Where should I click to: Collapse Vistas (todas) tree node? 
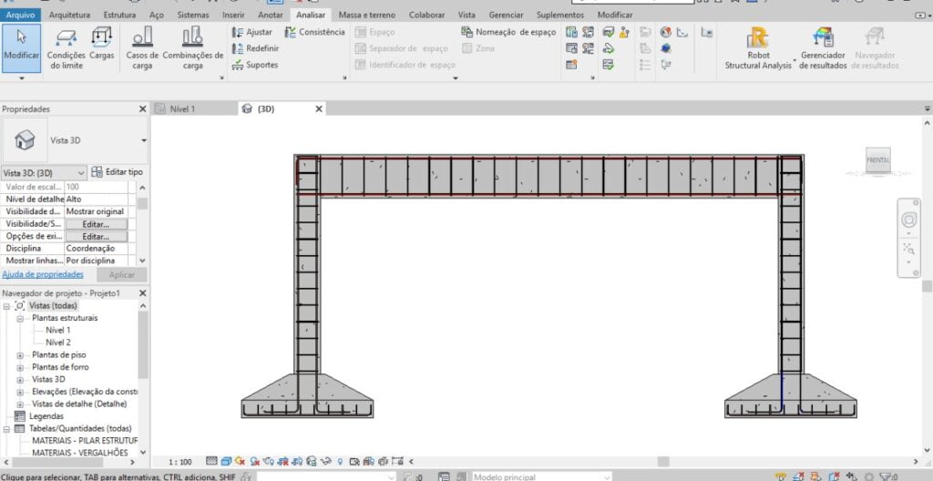6,305
